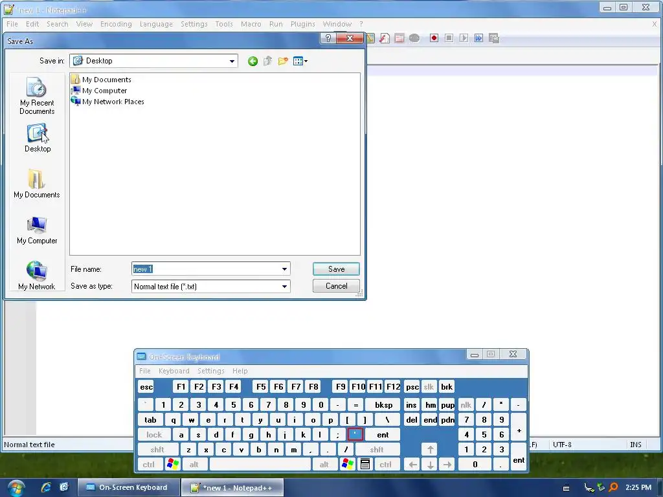Toggle right ctrl key on keyboard
The height and width of the screenshot is (497, 663).
pos(385,465)
